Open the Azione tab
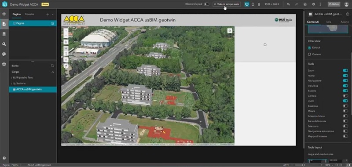 (345, 22)
